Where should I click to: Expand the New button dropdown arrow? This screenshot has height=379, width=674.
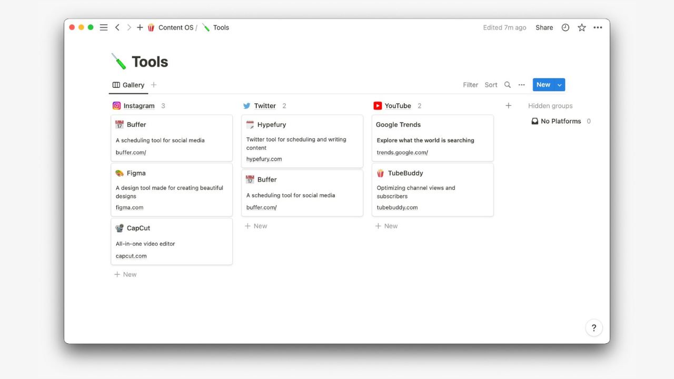coord(560,85)
